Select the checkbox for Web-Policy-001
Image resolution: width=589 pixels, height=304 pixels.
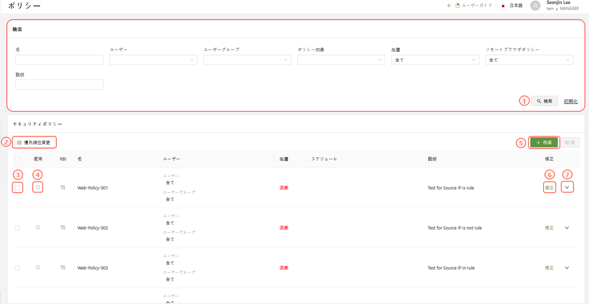pyautogui.click(x=17, y=188)
